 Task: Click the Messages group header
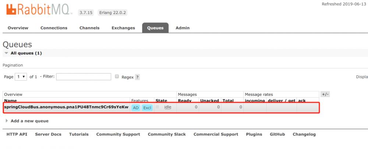click(x=187, y=94)
